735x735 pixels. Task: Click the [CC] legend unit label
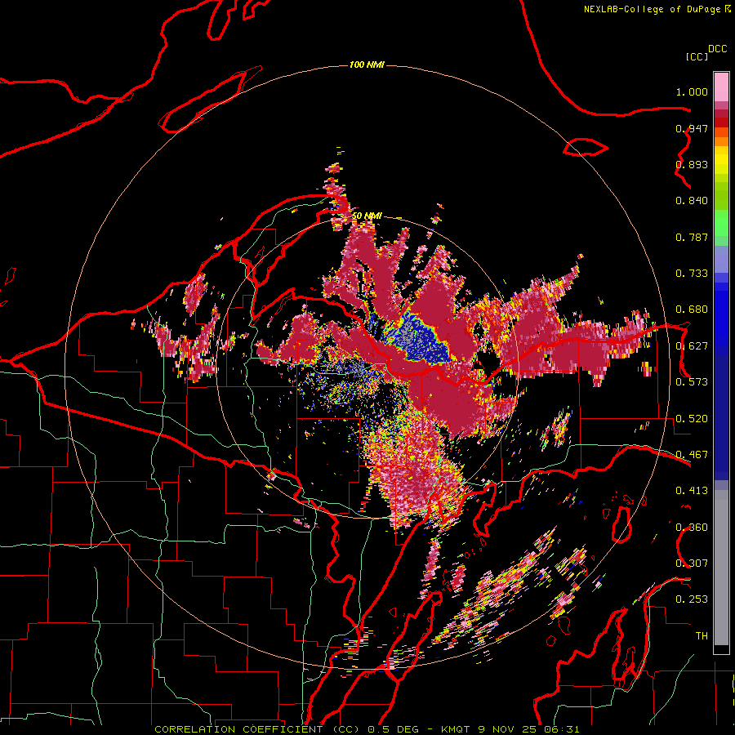click(x=697, y=56)
